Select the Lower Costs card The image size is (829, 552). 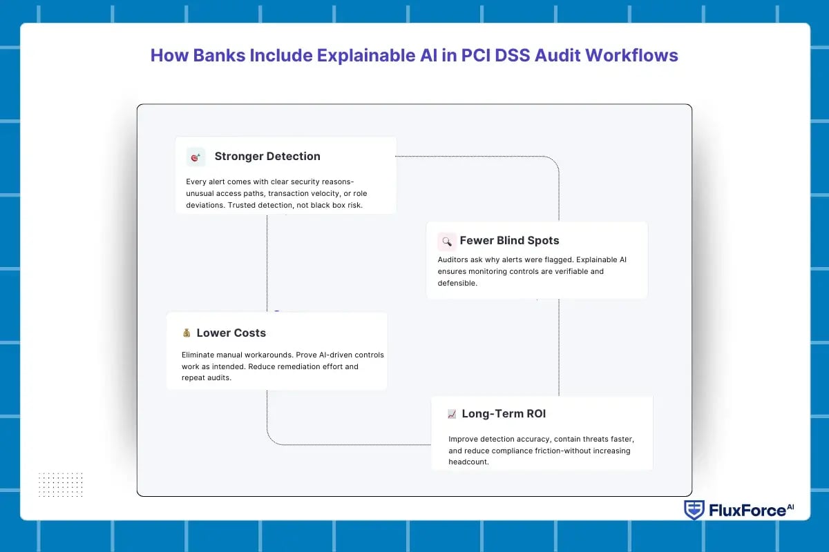pos(278,351)
